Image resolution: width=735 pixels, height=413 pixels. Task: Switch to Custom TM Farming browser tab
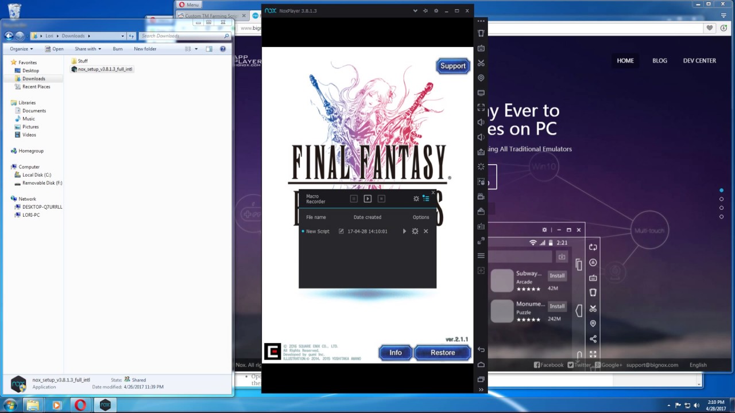211,15
